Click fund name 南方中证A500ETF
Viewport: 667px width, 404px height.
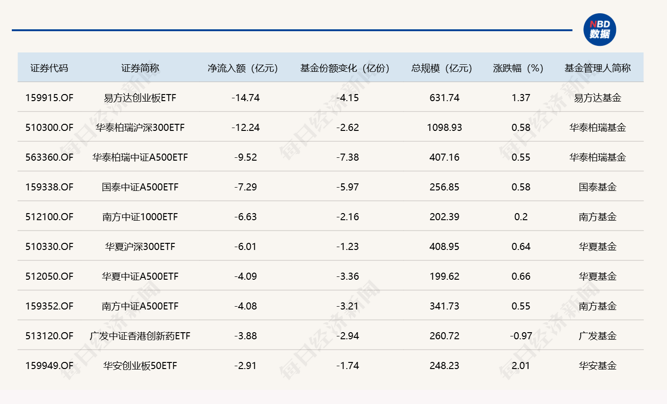pyautogui.click(x=140, y=306)
